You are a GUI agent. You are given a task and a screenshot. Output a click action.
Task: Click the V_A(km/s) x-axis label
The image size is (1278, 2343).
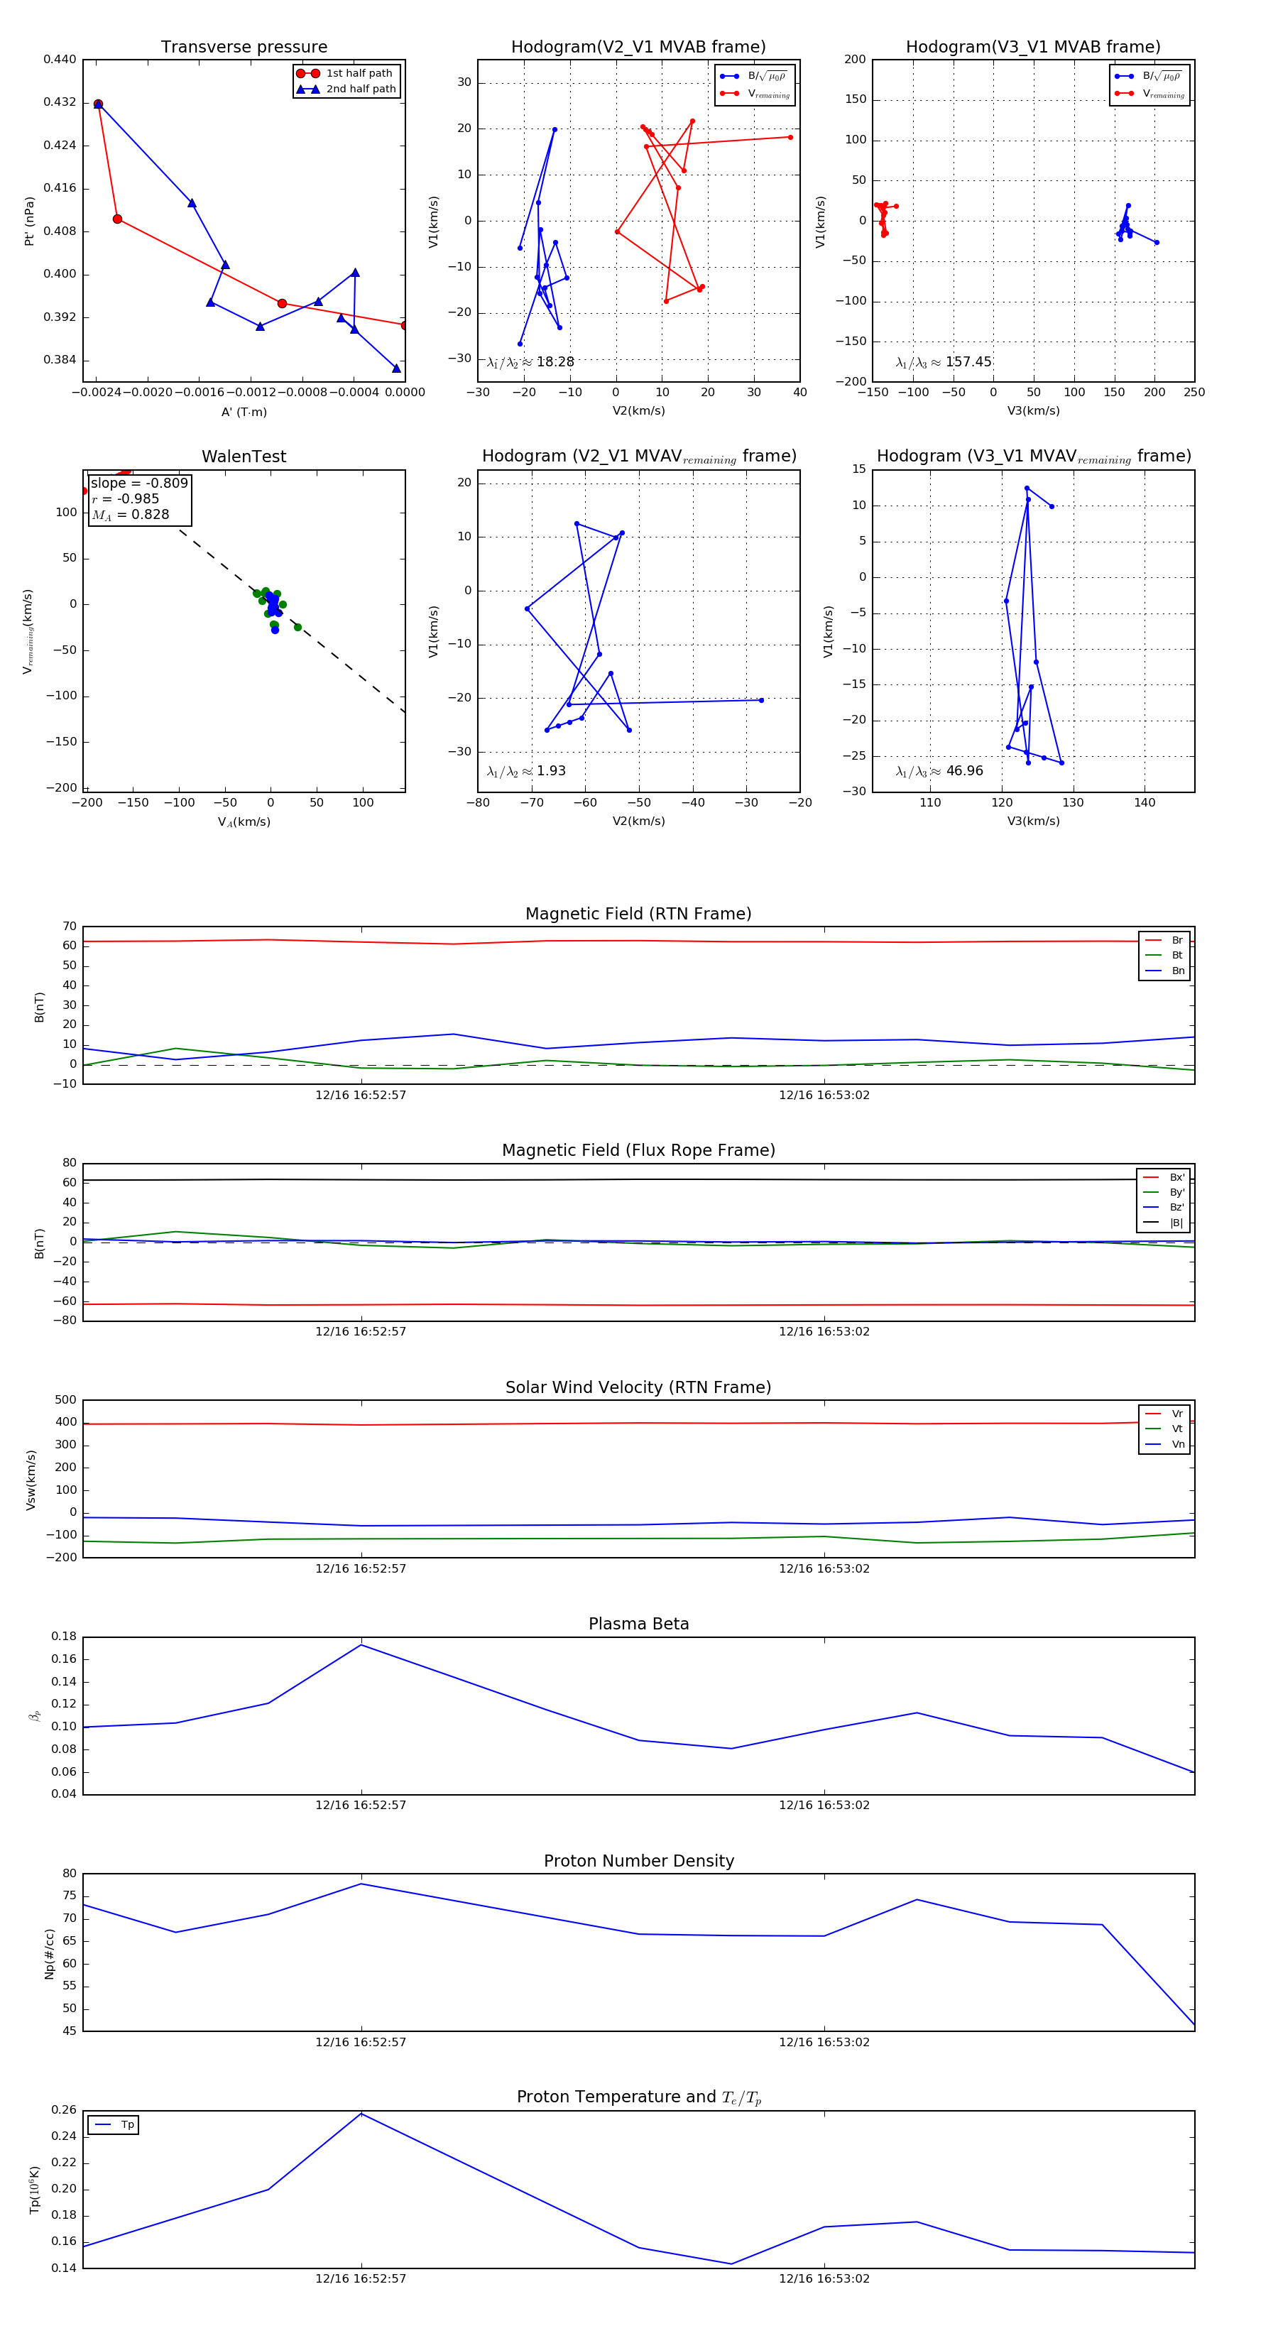[244, 822]
